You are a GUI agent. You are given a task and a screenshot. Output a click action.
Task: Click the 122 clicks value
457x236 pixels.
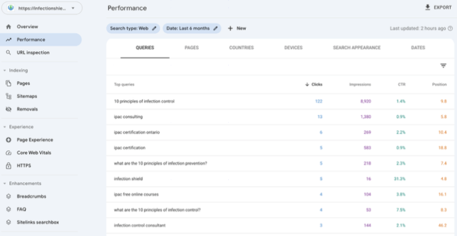coord(319,102)
